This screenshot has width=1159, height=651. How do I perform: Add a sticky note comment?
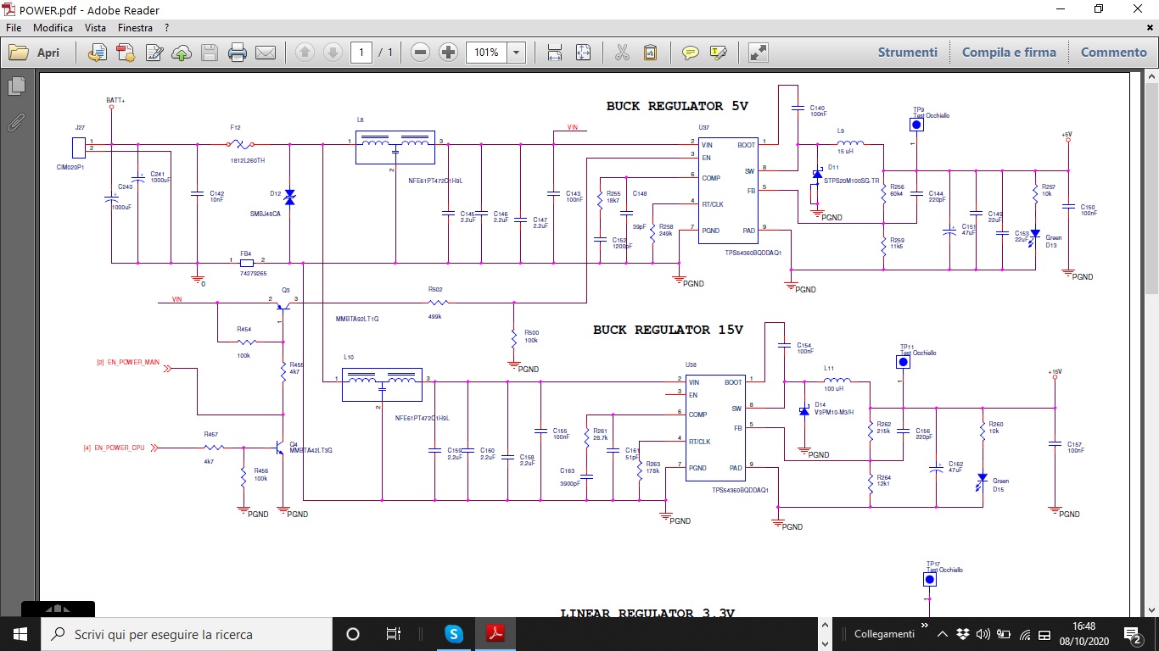tap(691, 53)
